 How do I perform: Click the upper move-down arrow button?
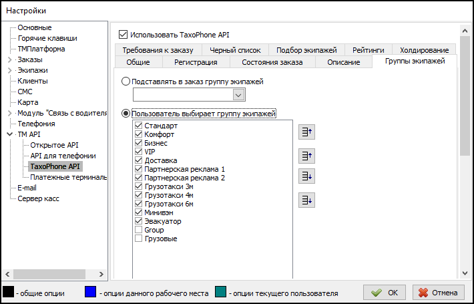[x=307, y=176]
